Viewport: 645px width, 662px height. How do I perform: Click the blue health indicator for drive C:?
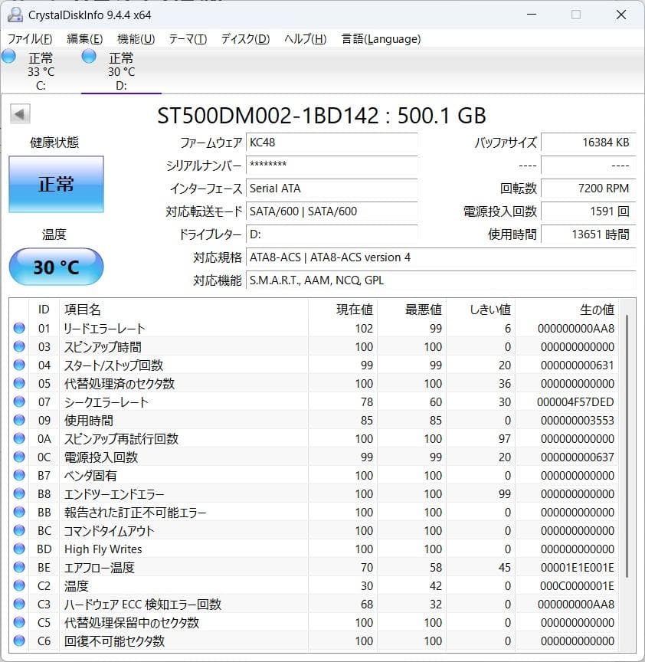(x=8, y=55)
